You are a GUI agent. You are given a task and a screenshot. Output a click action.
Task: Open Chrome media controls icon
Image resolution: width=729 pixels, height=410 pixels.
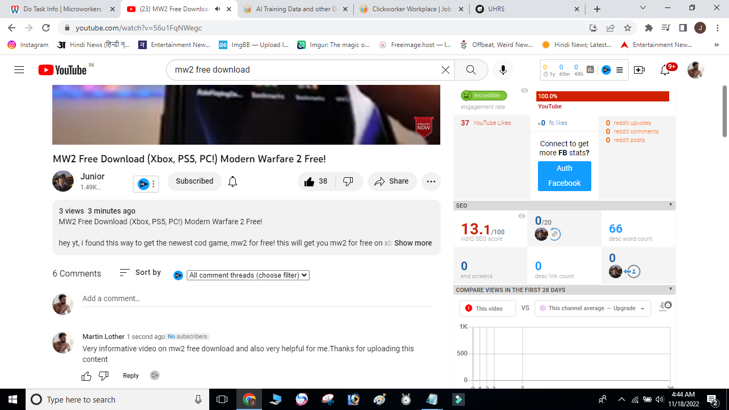(665, 28)
